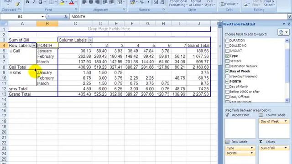Click the Merge and Center icon
Viewport: 292px width, 164px height.
click(x=120, y=2)
